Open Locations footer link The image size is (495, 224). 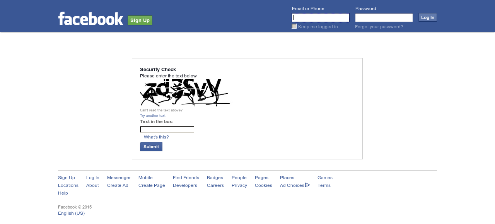pyautogui.click(x=68, y=185)
